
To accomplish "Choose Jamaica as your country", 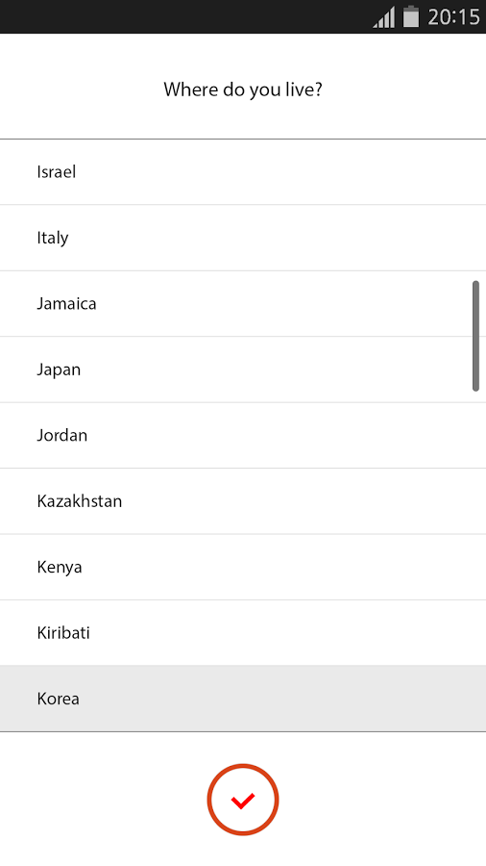I will coord(243,303).
